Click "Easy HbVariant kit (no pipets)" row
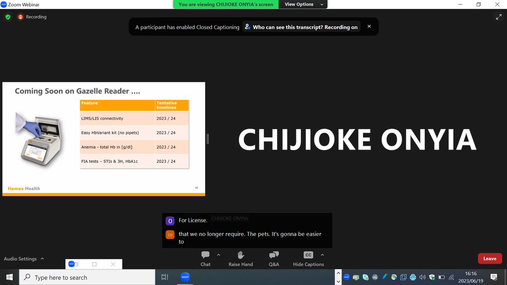The width and height of the screenshot is (507, 285). 134,133
